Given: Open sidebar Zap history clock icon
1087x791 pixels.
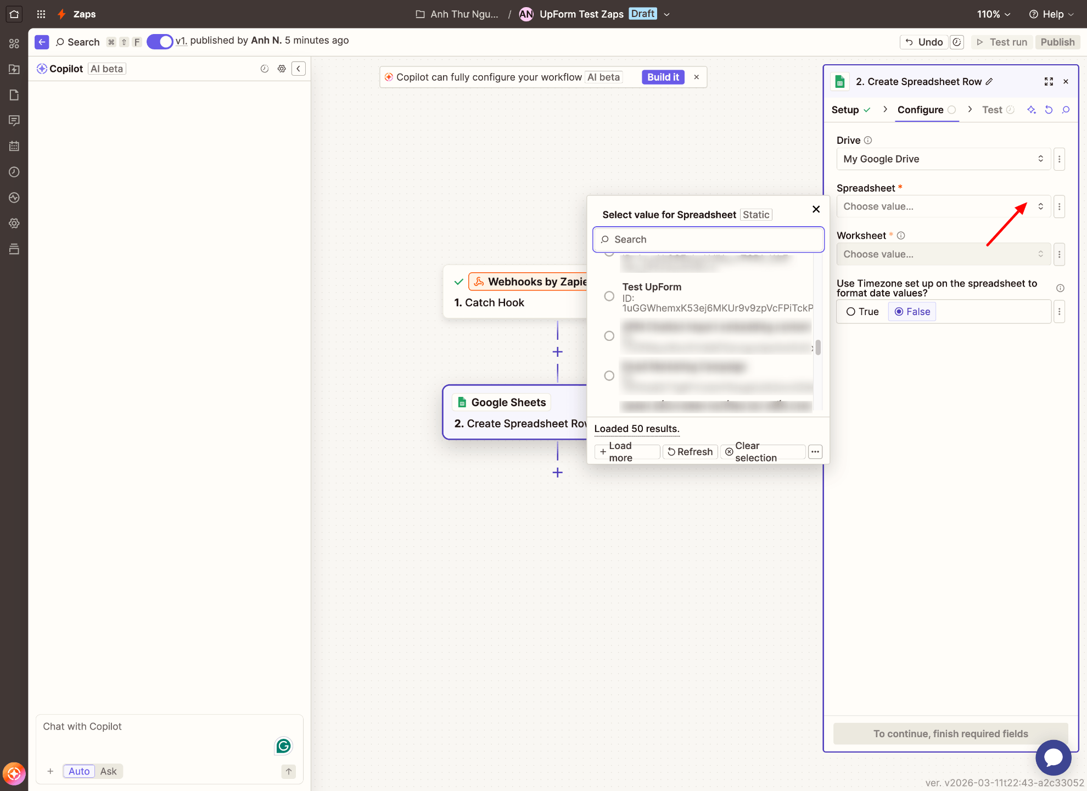Looking at the screenshot, I should point(14,172).
